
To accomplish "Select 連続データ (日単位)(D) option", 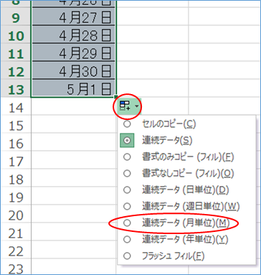I will click(176, 190).
